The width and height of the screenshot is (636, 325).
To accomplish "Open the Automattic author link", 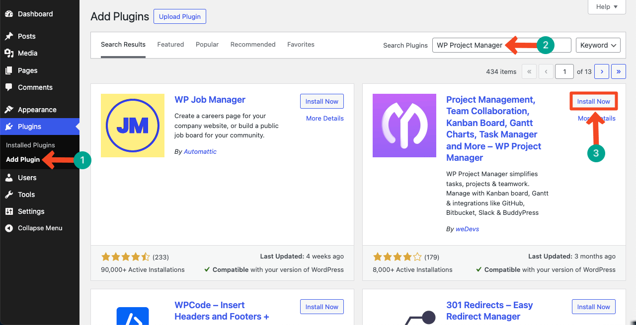I will pyautogui.click(x=200, y=152).
